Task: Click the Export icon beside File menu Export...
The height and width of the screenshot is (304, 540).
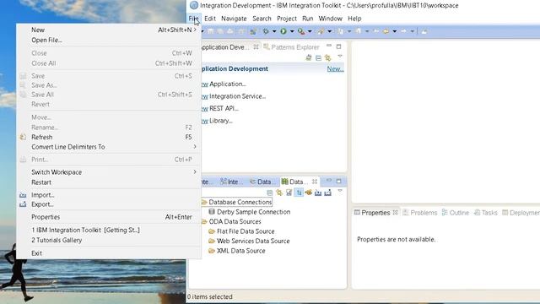Action: coord(23,204)
